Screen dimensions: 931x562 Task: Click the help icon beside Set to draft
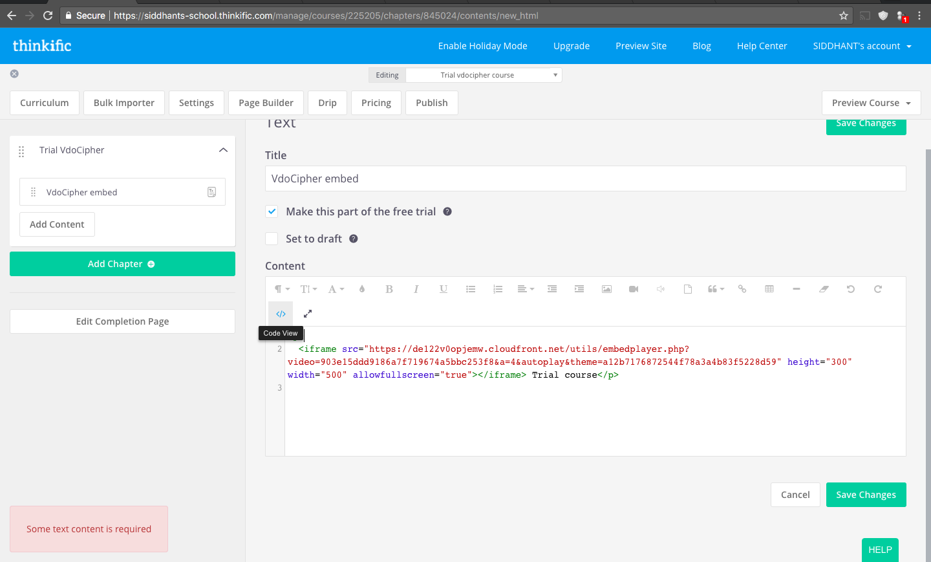coord(354,239)
